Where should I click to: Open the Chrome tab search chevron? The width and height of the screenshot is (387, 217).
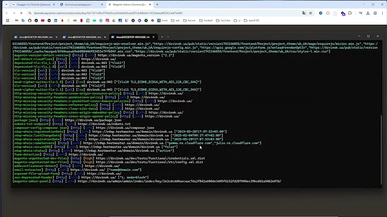(6, 4)
